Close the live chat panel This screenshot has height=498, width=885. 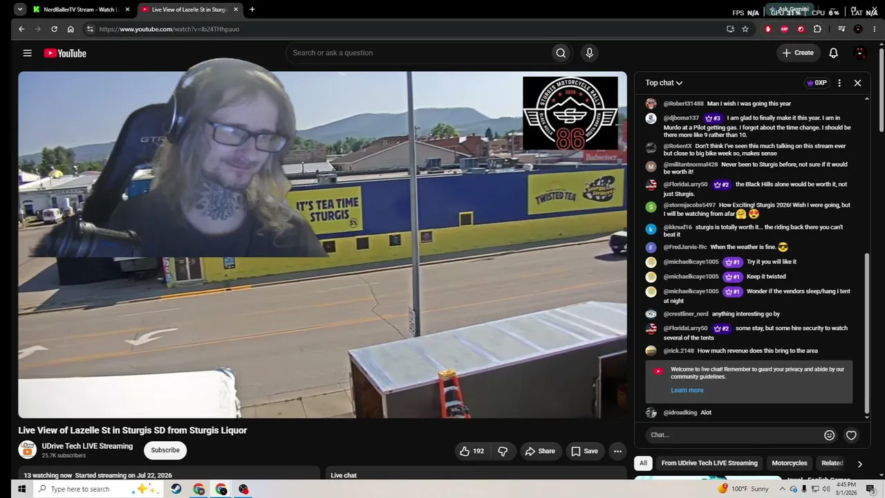tap(857, 83)
